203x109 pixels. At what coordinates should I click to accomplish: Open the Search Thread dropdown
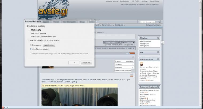(102, 48)
